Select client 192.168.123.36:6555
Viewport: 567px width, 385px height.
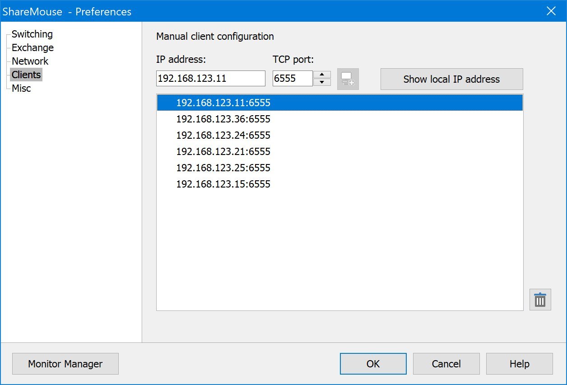pyautogui.click(x=223, y=119)
